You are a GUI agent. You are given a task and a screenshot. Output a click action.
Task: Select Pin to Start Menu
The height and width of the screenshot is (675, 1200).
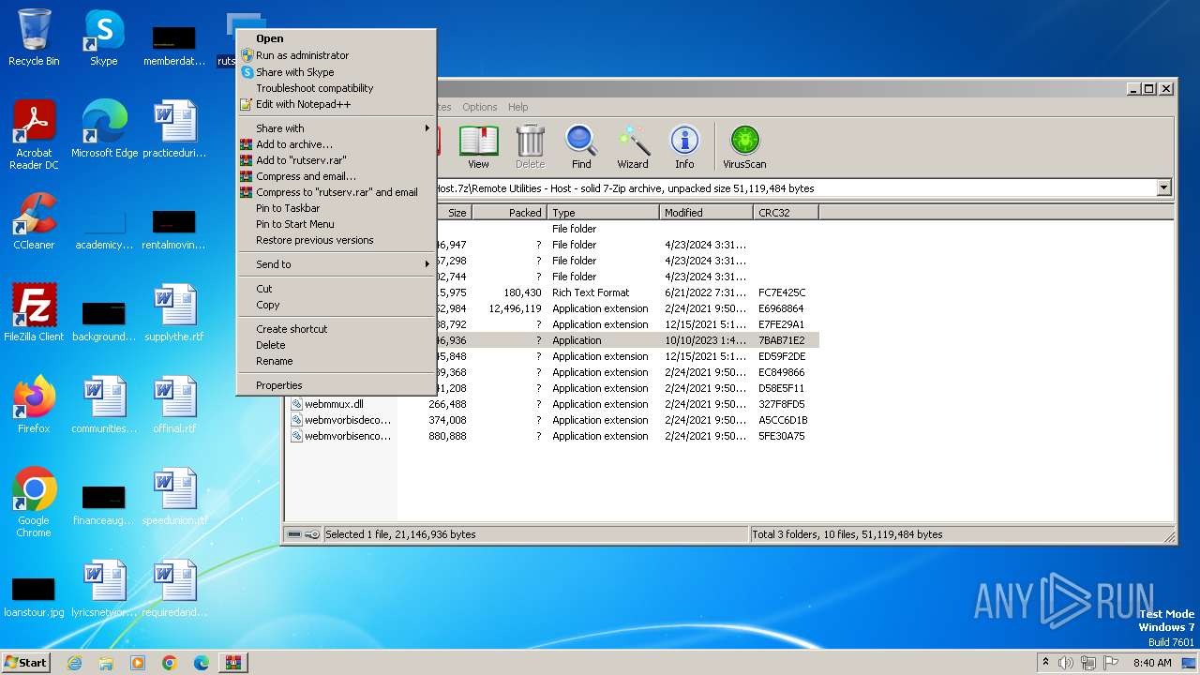click(337, 224)
